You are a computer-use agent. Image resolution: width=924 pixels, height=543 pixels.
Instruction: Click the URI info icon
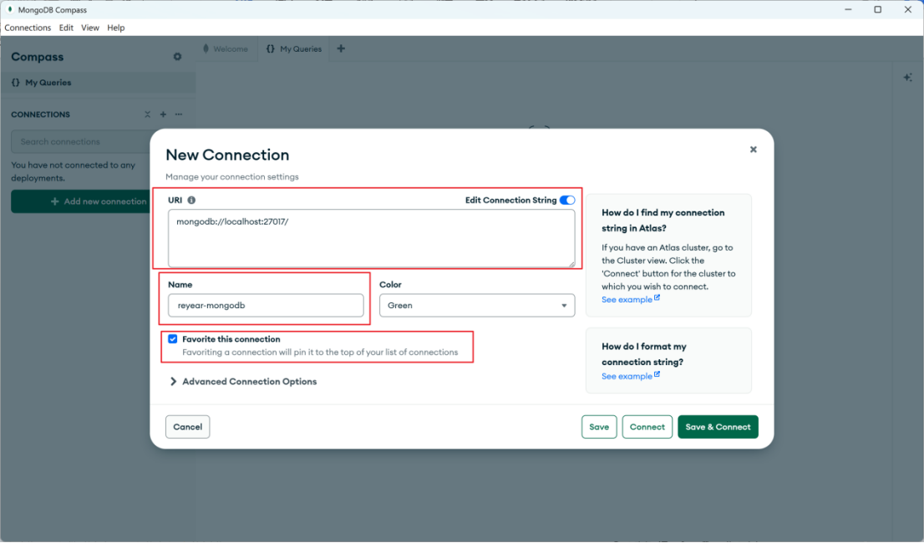[191, 200]
